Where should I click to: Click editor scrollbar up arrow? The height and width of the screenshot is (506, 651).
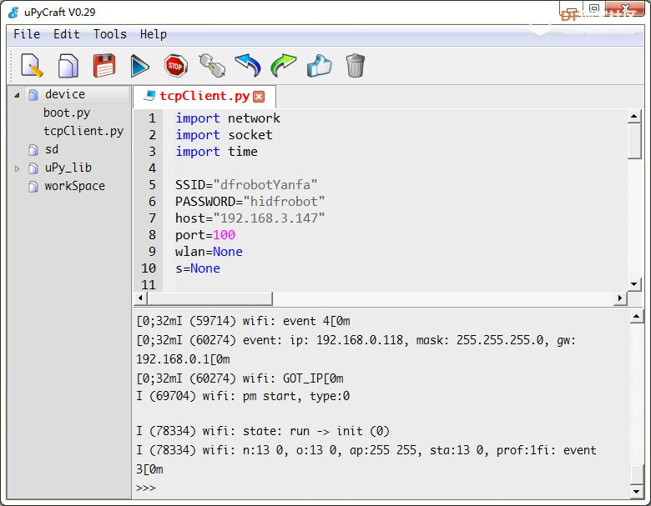coord(634,116)
